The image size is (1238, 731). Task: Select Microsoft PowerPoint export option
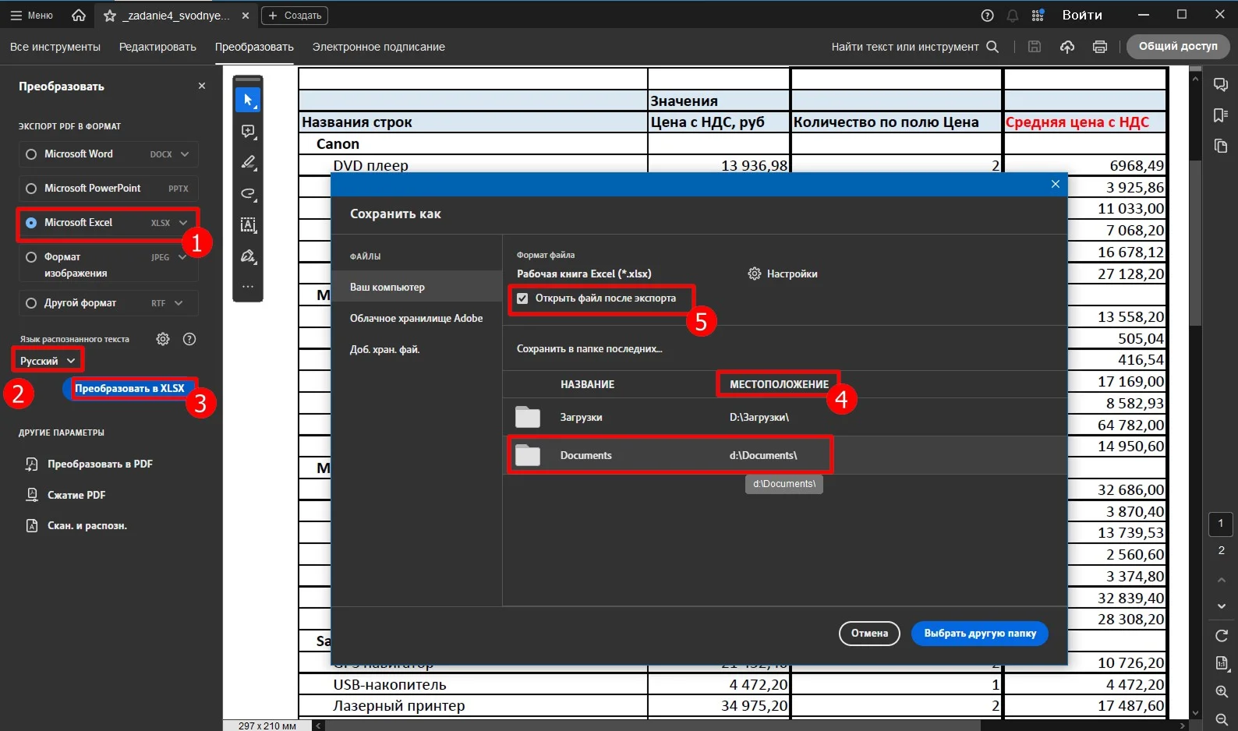pos(31,189)
